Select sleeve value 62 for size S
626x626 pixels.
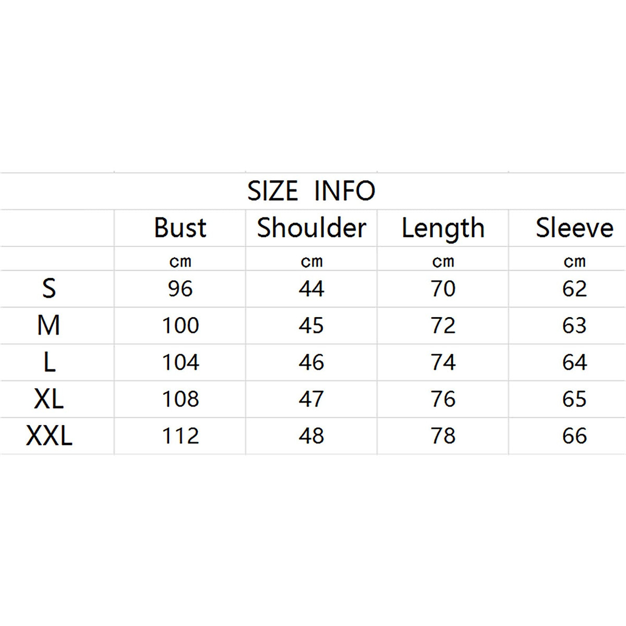574,288
